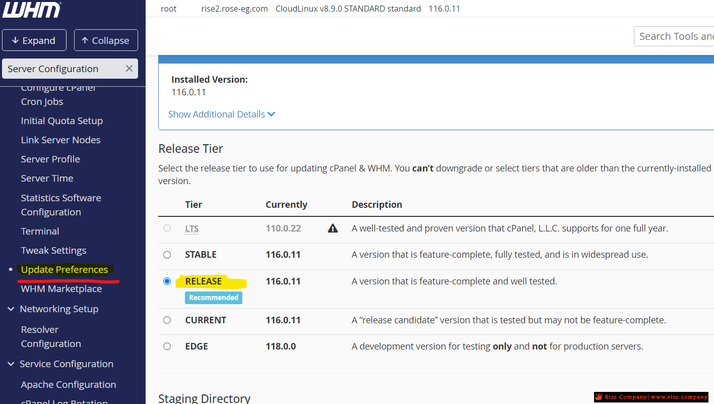Screen dimensions: 714x404
Task: Open Server Time settings
Action: [x=47, y=178]
